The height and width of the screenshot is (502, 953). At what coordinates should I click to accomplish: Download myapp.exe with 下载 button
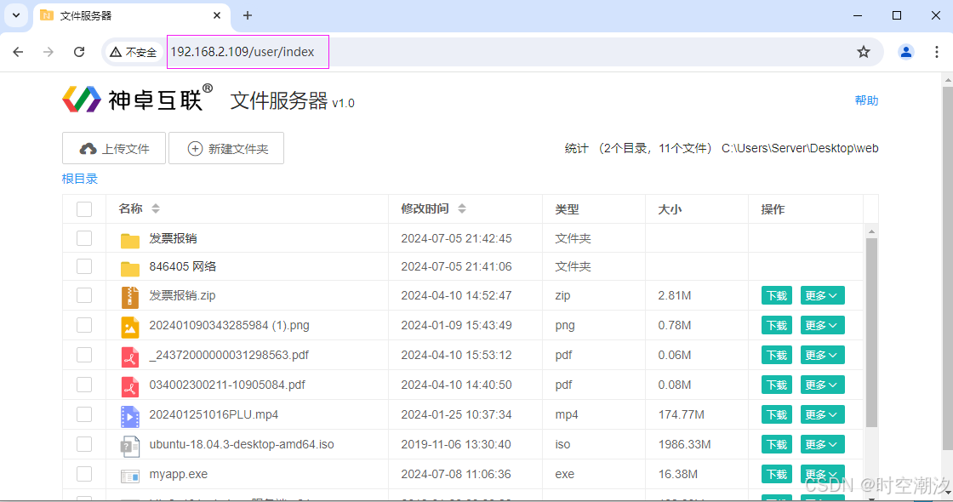click(777, 474)
